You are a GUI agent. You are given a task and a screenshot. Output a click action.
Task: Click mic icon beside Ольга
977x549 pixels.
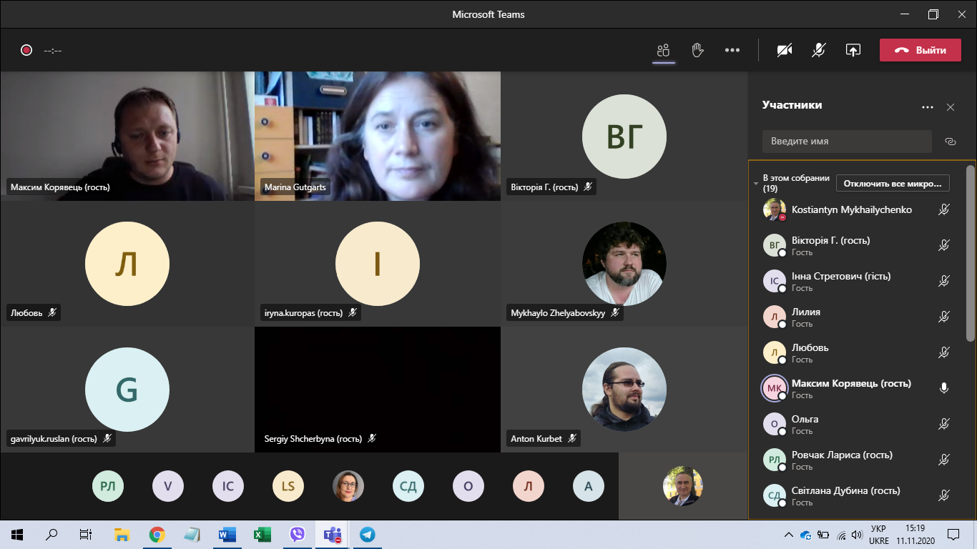coord(944,424)
